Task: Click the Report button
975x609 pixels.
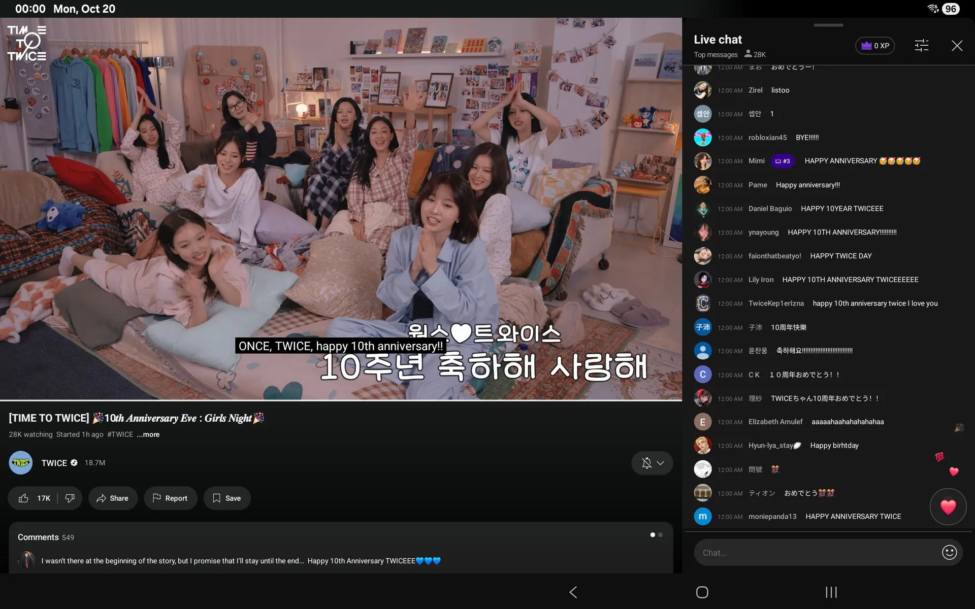Action: click(x=170, y=498)
